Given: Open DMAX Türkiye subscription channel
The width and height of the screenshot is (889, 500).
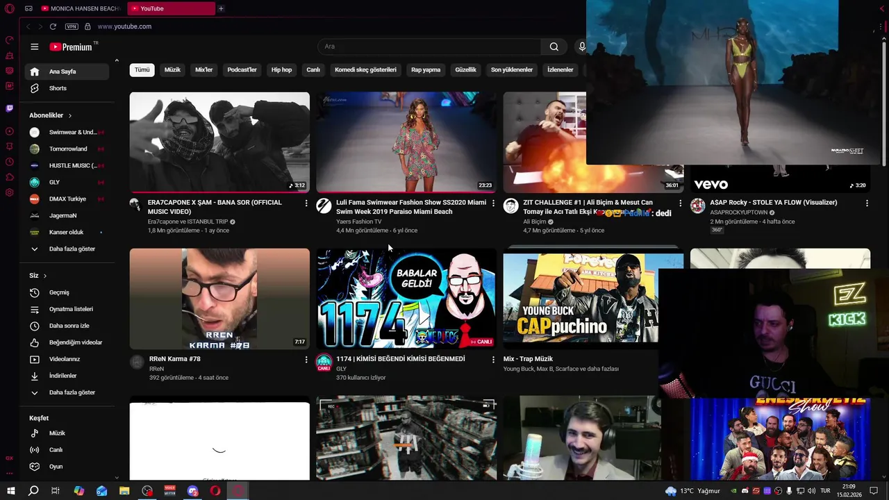Looking at the screenshot, I should (67, 199).
